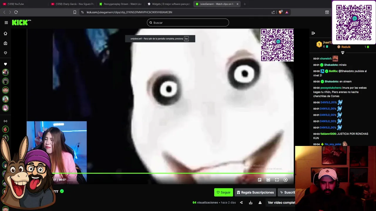The height and width of the screenshot is (211, 376).
Task: Click the filled heart sidebar icon
Action: click(5, 64)
